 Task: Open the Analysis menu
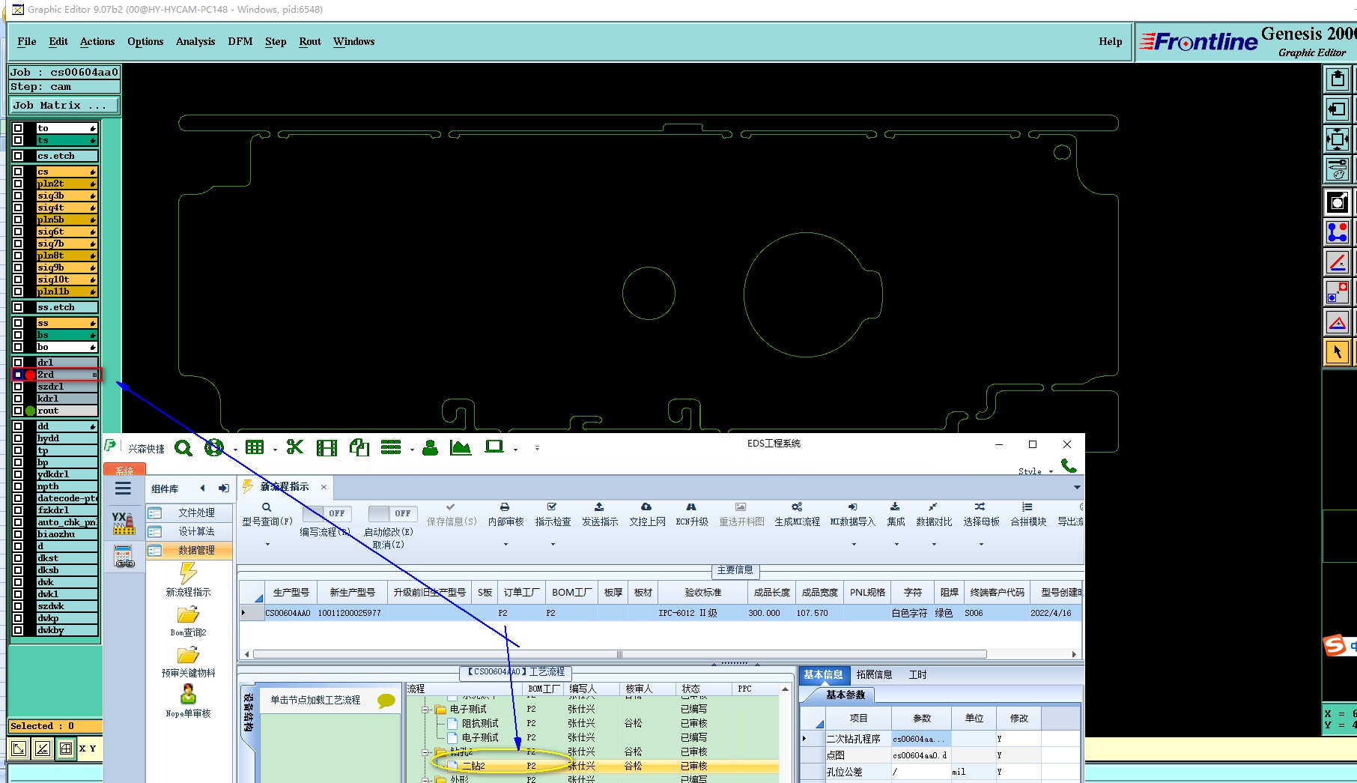[195, 41]
